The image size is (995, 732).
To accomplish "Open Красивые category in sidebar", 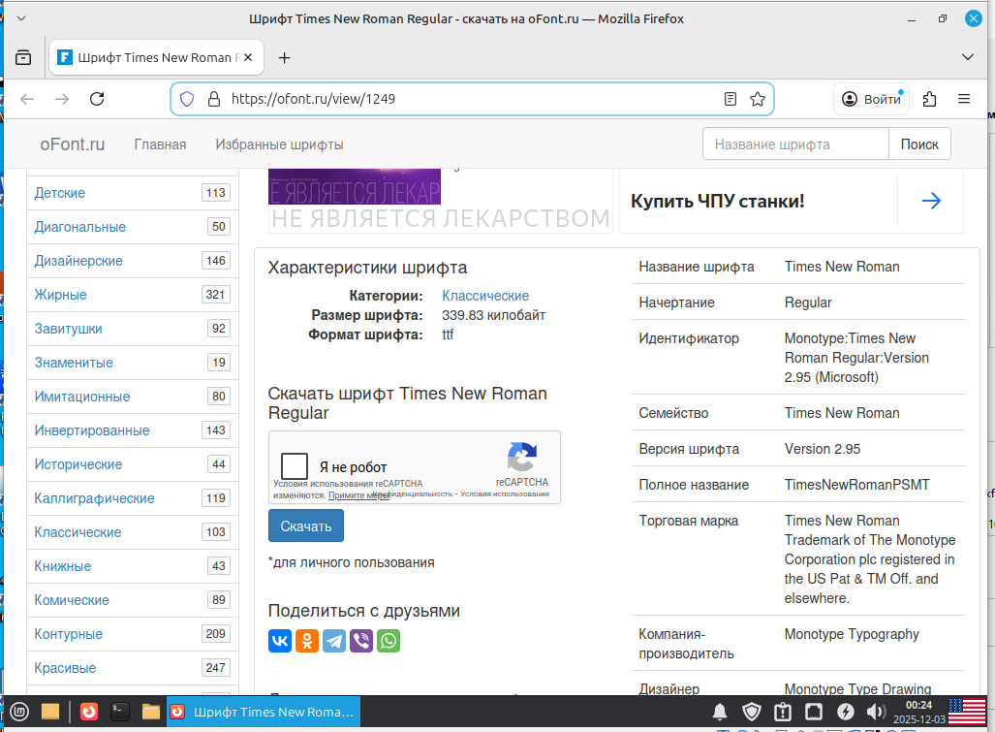I will pos(65,668).
